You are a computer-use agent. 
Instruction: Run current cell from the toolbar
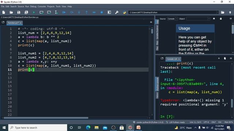[41, 12]
